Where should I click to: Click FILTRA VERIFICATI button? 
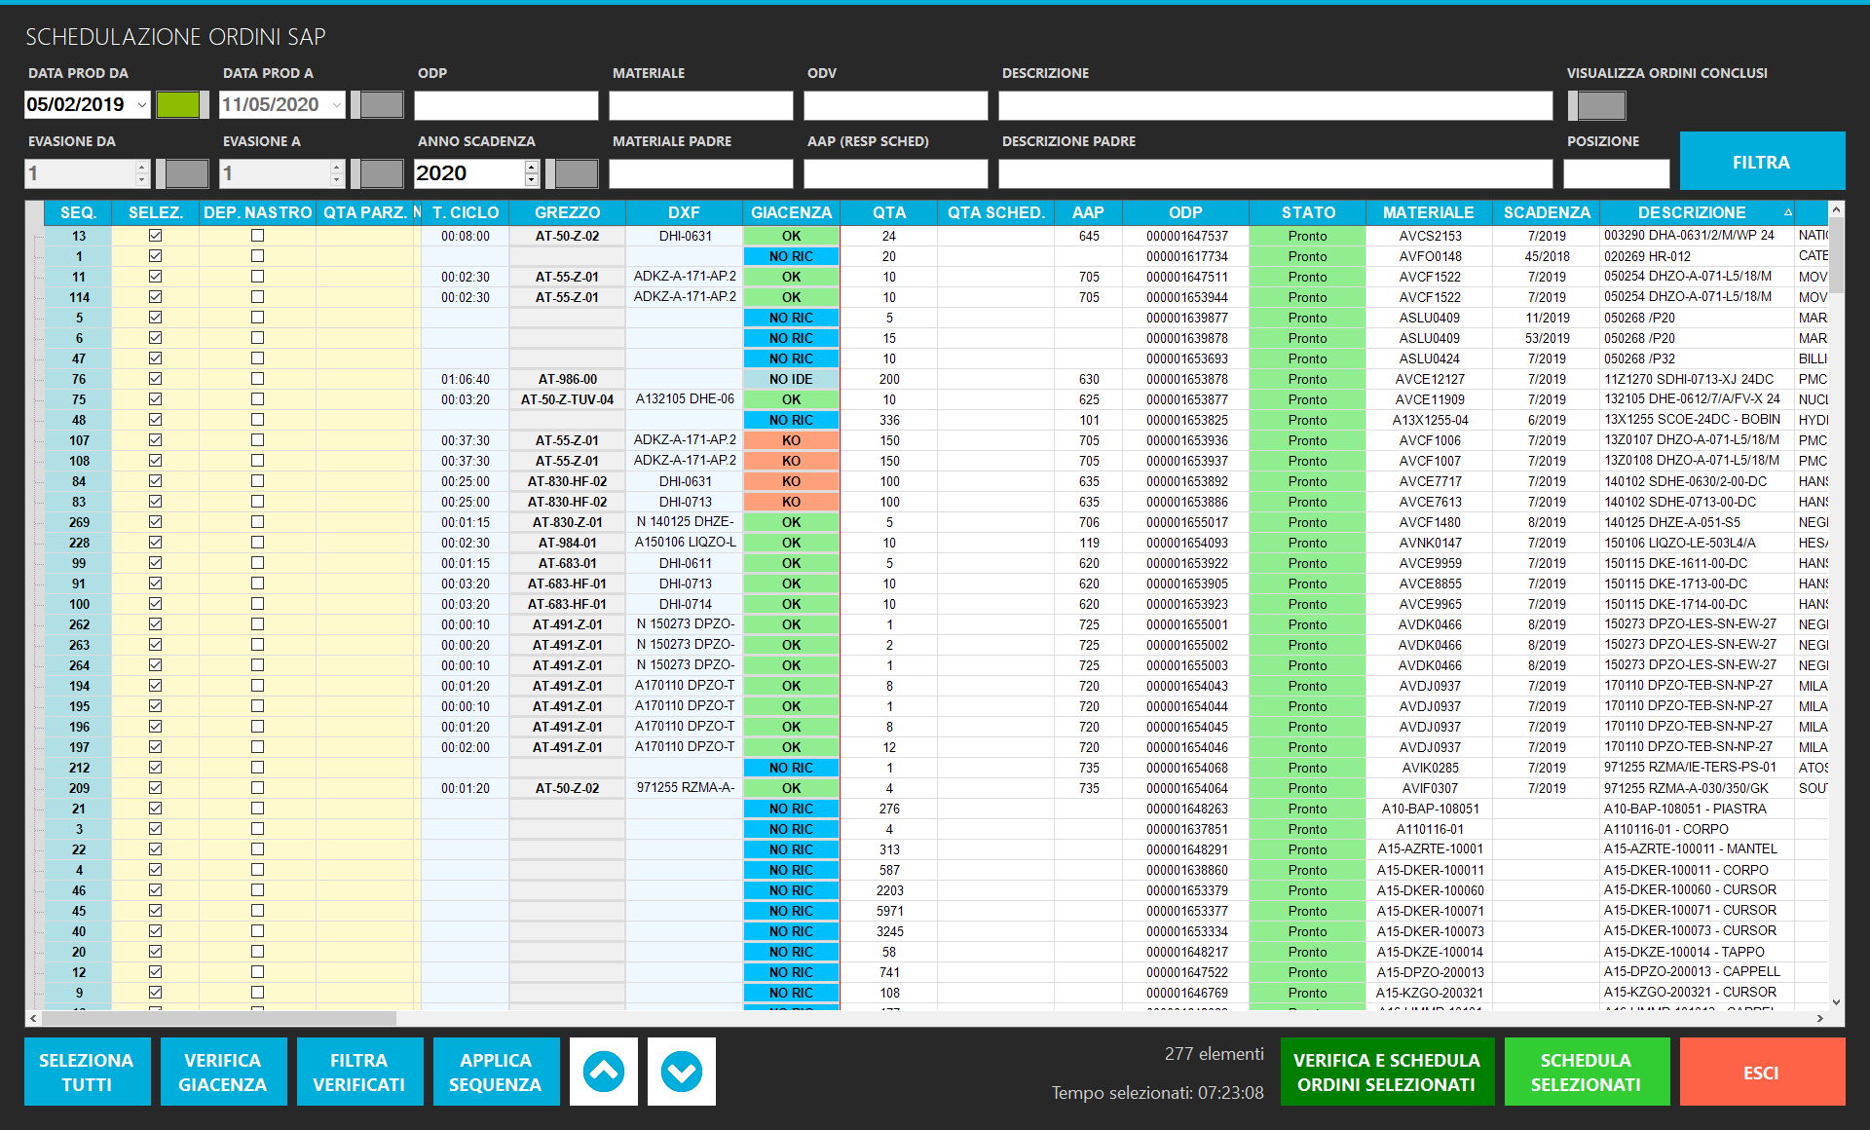[359, 1072]
